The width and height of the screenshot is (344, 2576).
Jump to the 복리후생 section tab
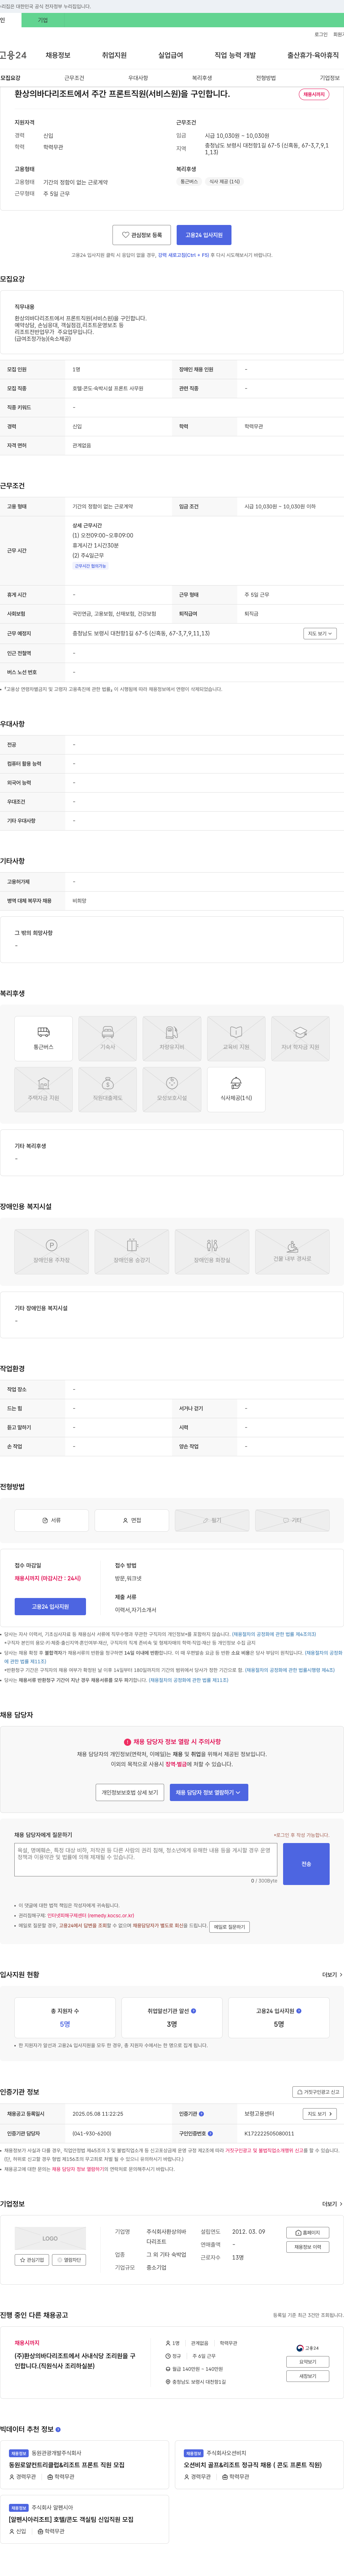[x=202, y=78]
